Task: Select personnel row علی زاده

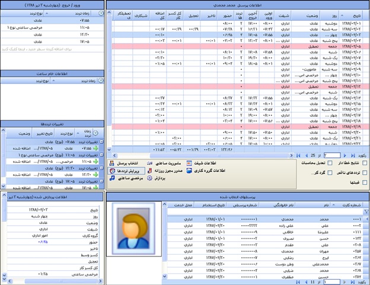Action: pyautogui.click(x=266, y=226)
